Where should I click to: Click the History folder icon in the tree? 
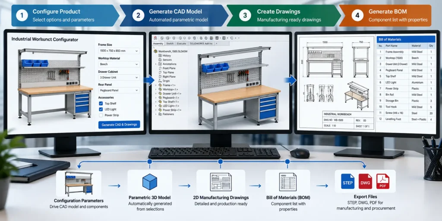(160, 56)
